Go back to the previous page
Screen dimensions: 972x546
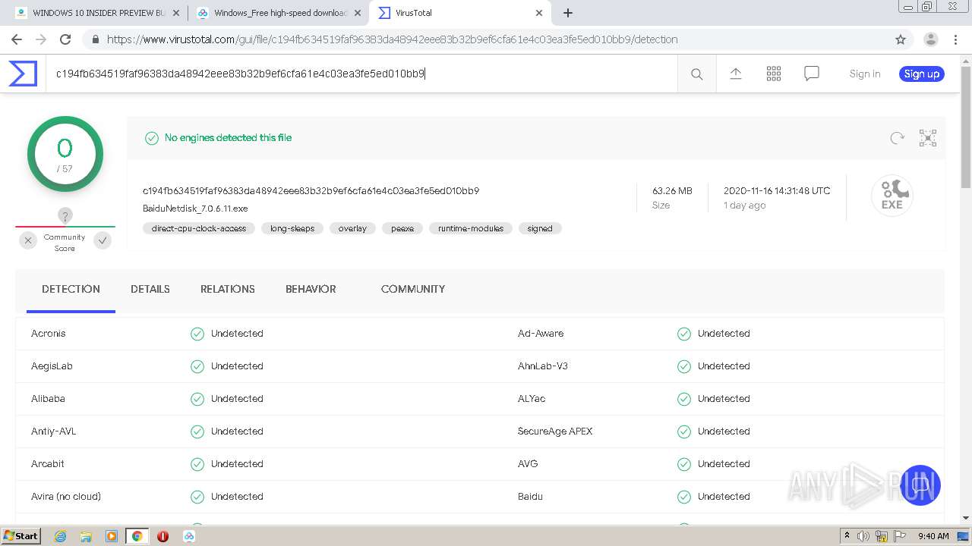pyautogui.click(x=17, y=39)
